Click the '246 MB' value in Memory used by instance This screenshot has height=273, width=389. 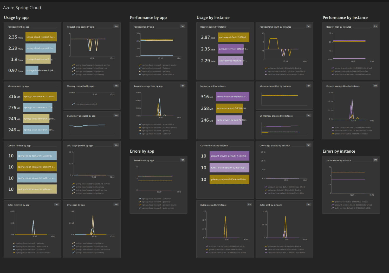pos(207,120)
